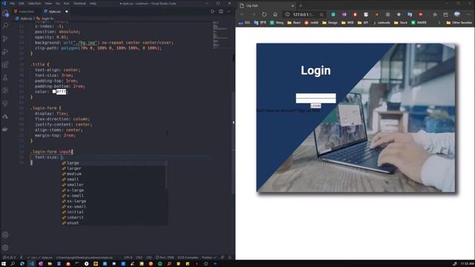
Task: Open the Accounts icon in VS Code
Action: (x=5, y=234)
